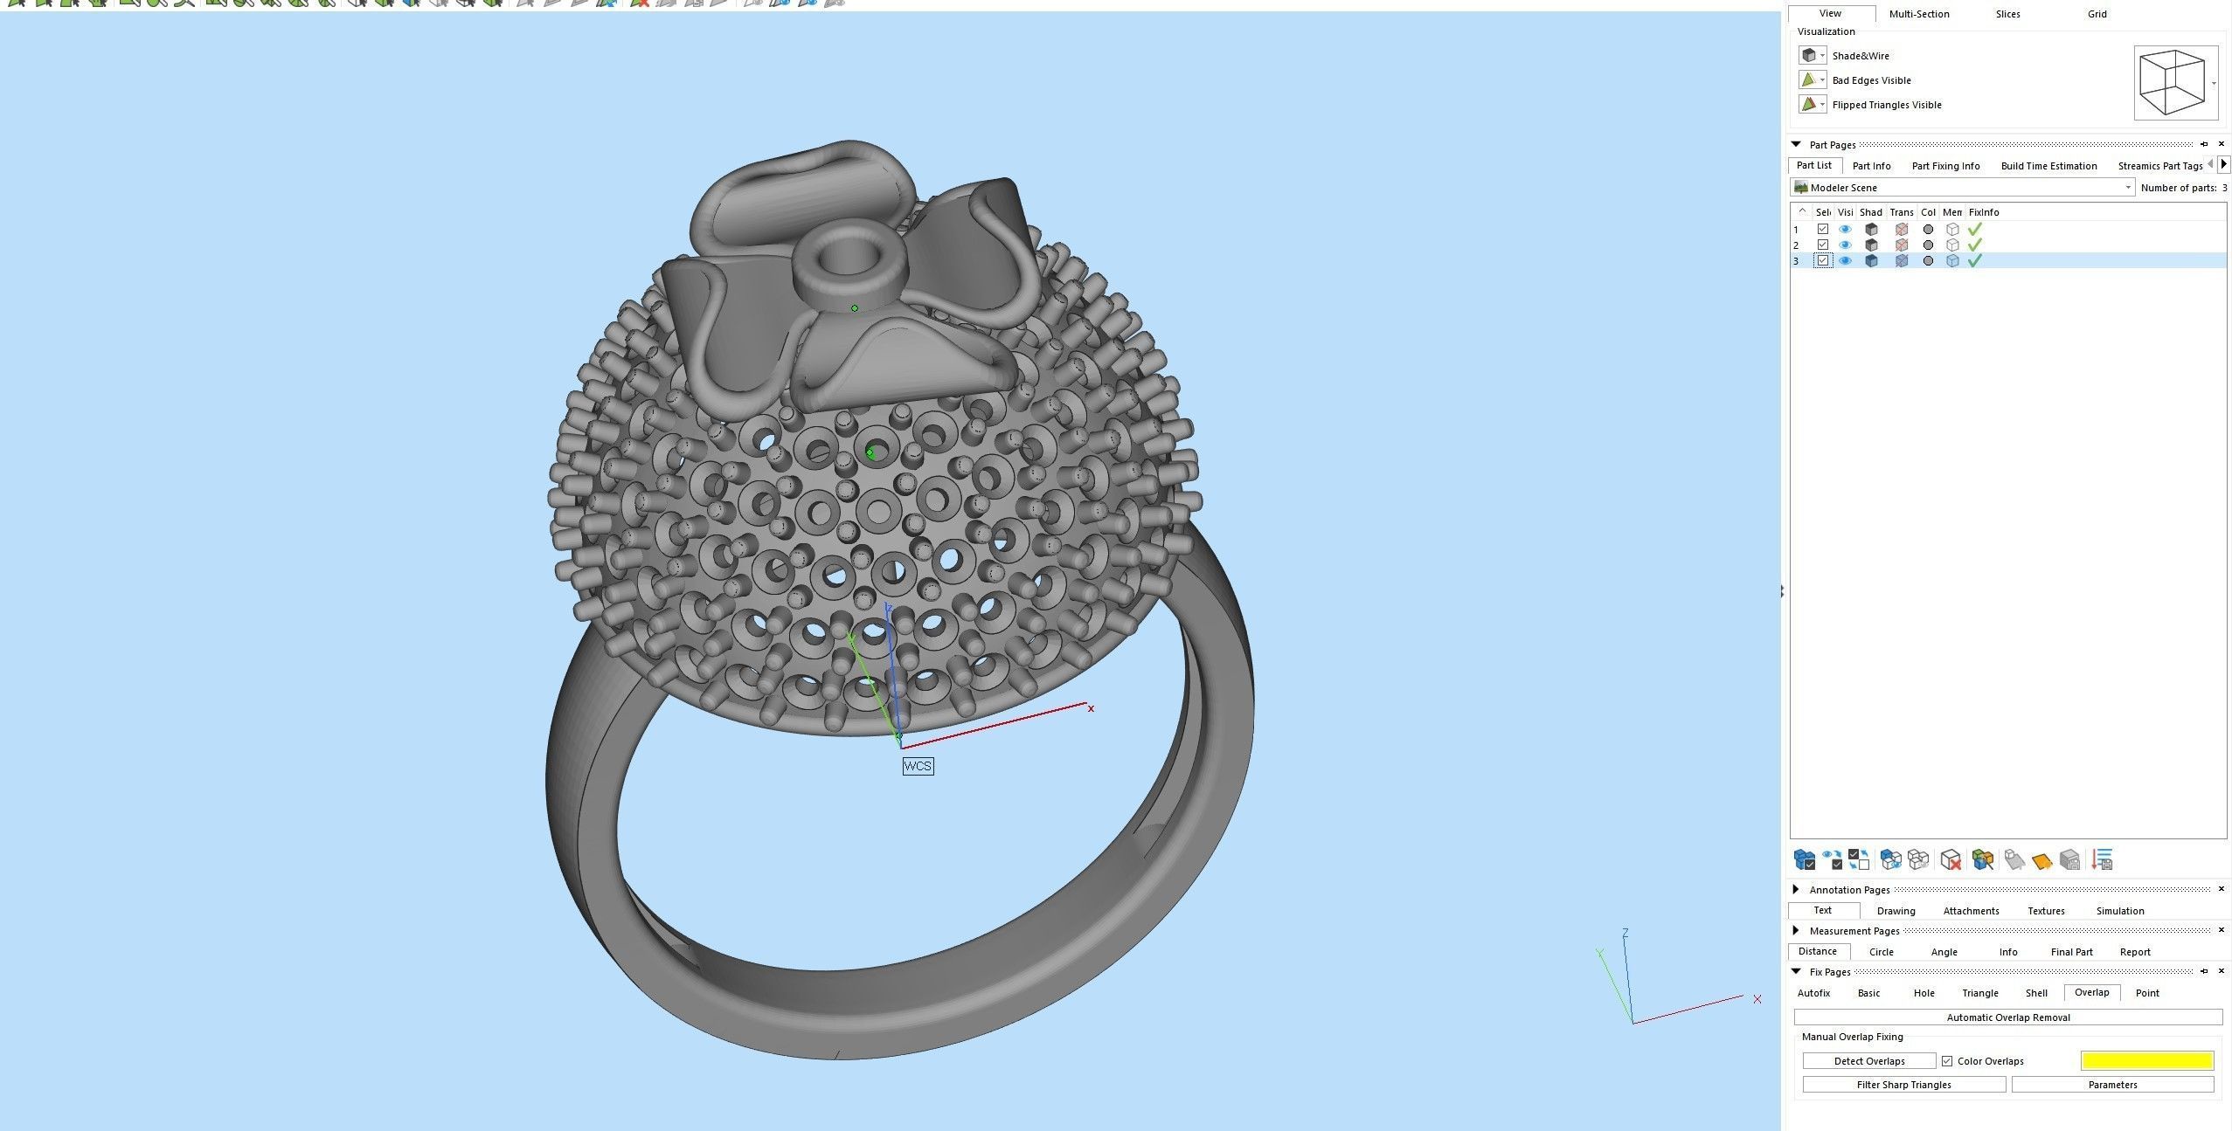Click the gray platform icon below the part list

click(x=2014, y=860)
